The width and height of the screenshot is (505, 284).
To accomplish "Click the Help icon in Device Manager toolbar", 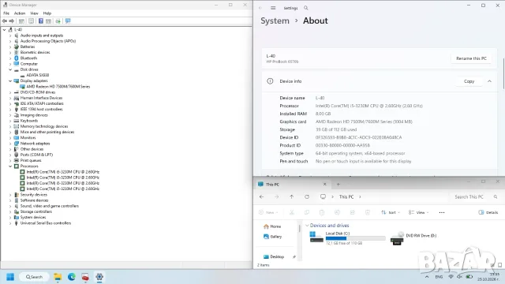I will click(41, 21).
